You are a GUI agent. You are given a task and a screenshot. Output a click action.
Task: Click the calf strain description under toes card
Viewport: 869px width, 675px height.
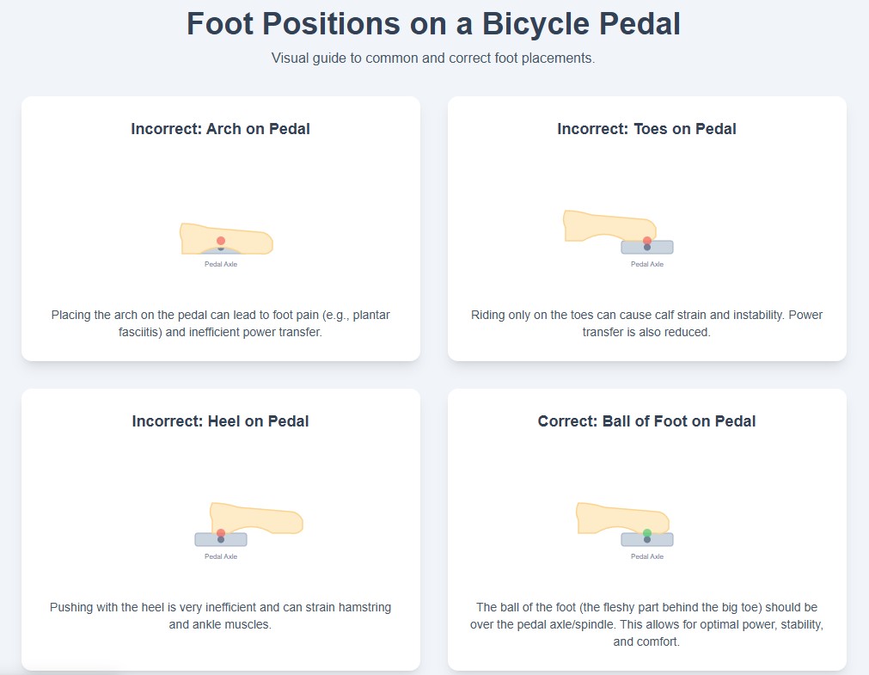646,323
